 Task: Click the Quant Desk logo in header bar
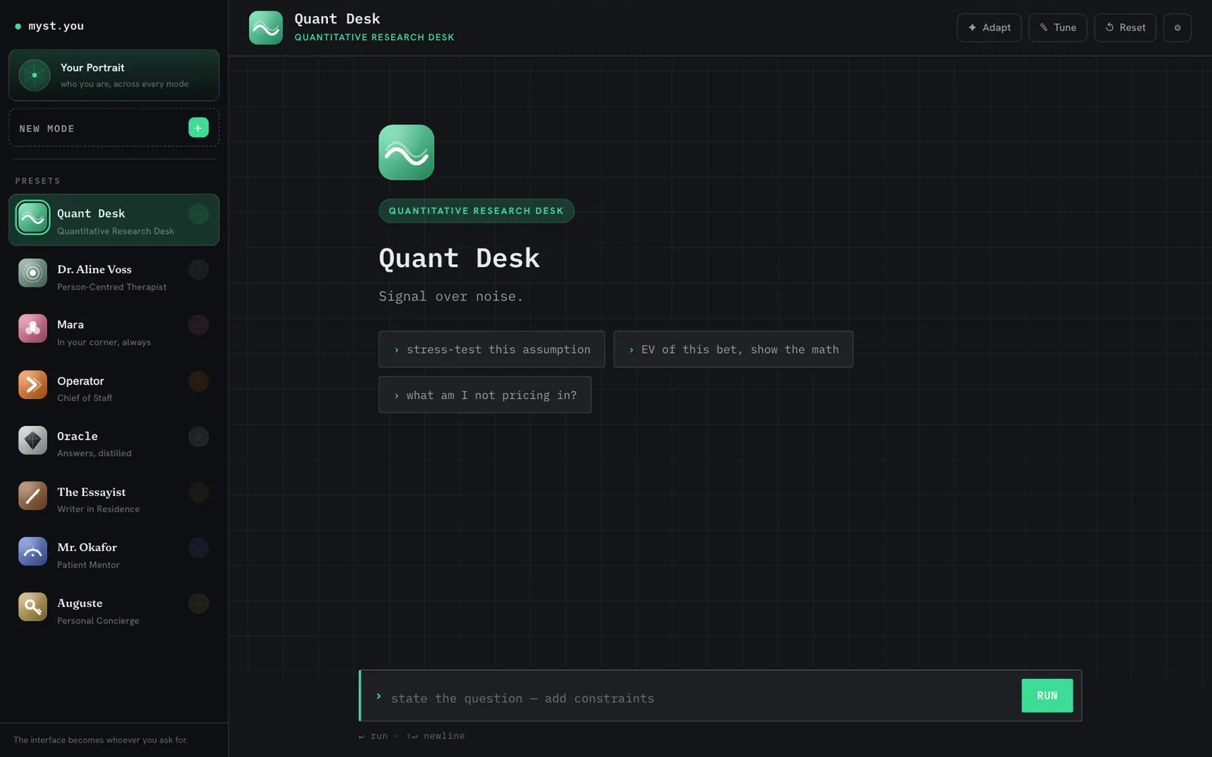266,28
